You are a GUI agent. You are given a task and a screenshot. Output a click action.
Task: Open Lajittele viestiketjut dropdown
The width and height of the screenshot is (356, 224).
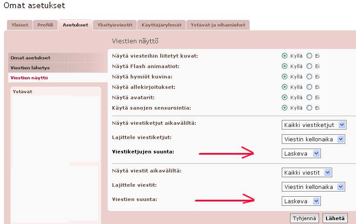pos(313,139)
